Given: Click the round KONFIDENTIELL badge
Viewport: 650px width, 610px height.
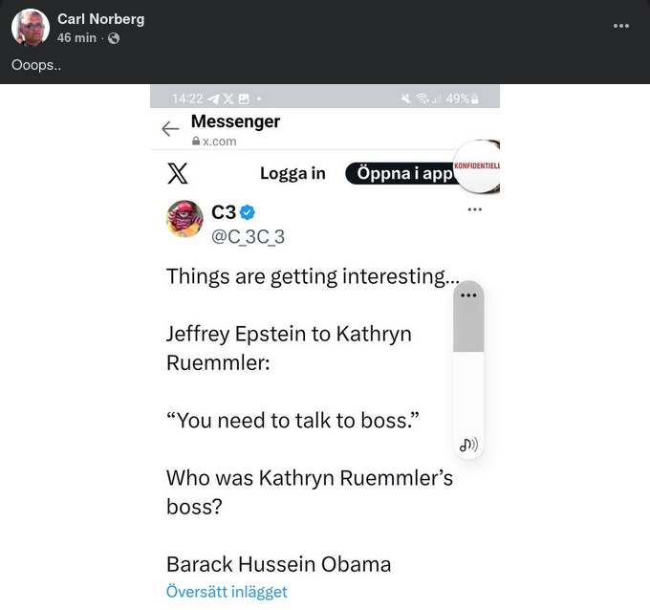Looking at the screenshot, I should point(478,166).
